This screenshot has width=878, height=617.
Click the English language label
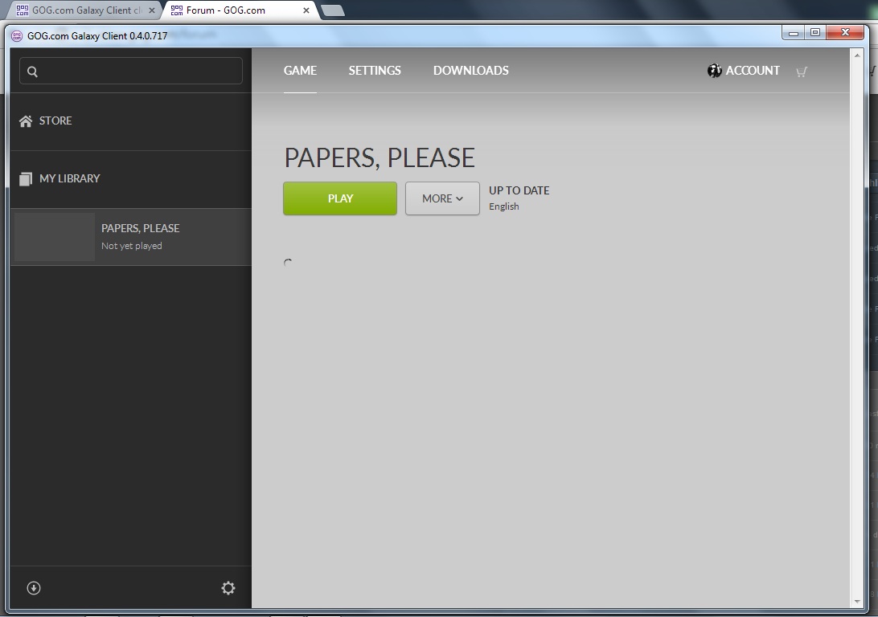pyautogui.click(x=504, y=206)
